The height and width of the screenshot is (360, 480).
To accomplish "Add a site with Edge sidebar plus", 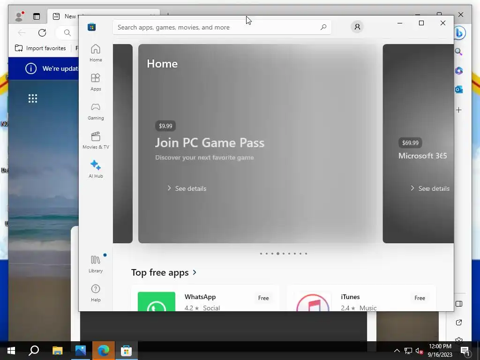I will pyautogui.click(x=458, y=110).
